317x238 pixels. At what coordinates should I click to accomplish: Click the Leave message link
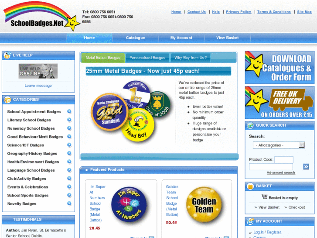click(38, 86)
